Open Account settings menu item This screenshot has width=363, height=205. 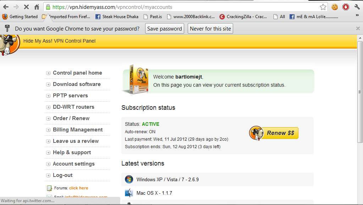pyautogui.click(x=73, y=164)
